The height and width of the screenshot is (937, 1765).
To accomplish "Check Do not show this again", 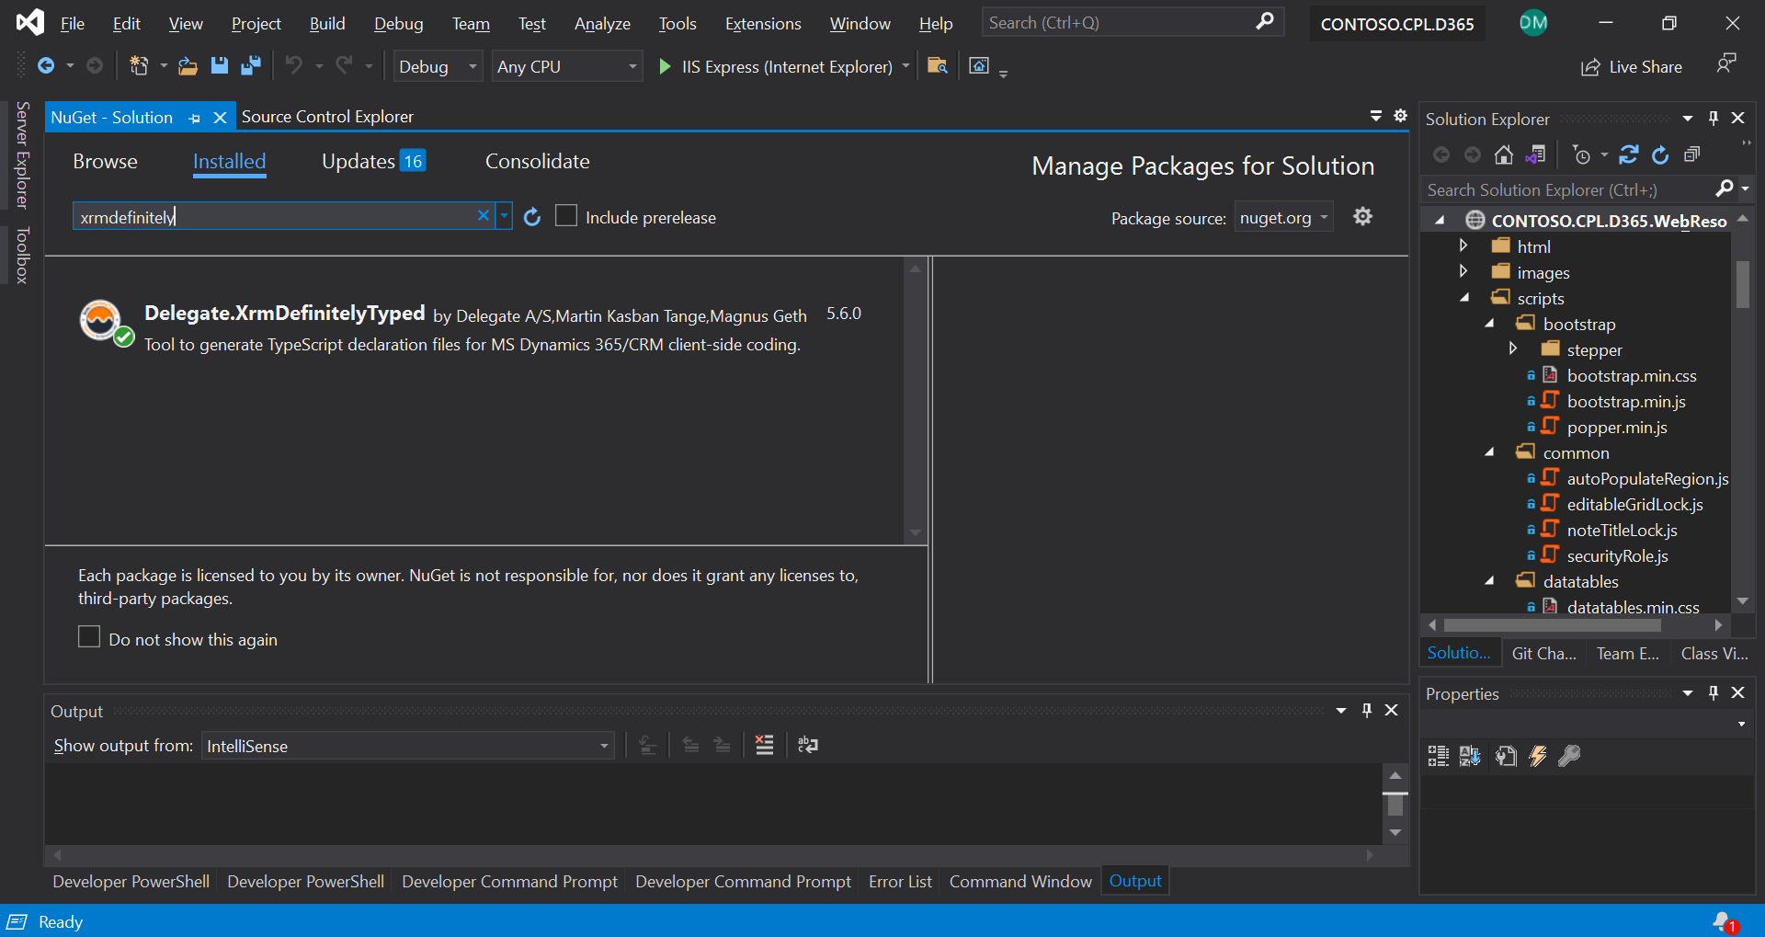I will pyautogui.click(x=89, y=637).
